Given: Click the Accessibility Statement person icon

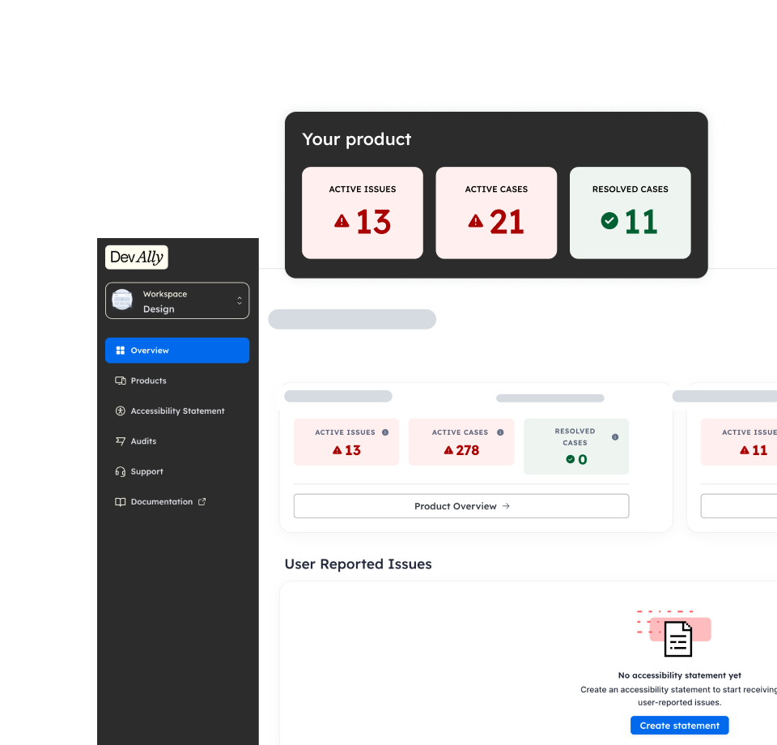Looking at the screenshot, I should coord(121,411).
